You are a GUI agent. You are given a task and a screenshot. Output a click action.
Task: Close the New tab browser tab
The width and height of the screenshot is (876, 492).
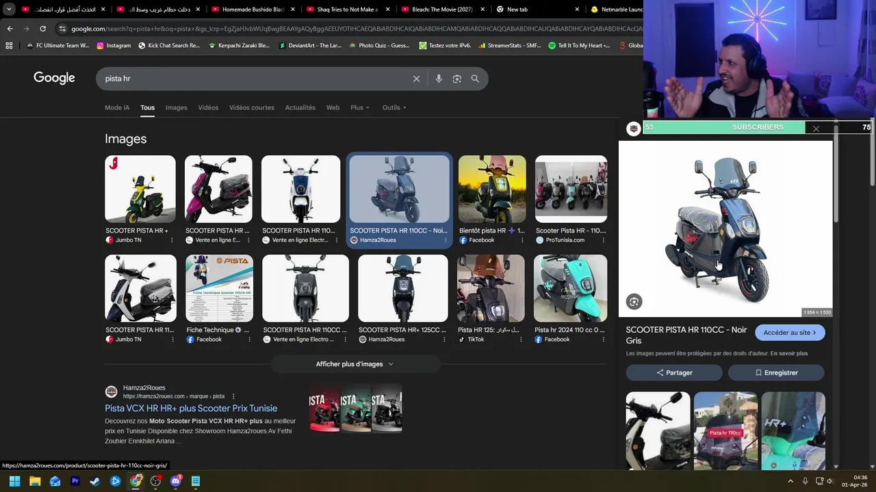[x=577, y=10]
